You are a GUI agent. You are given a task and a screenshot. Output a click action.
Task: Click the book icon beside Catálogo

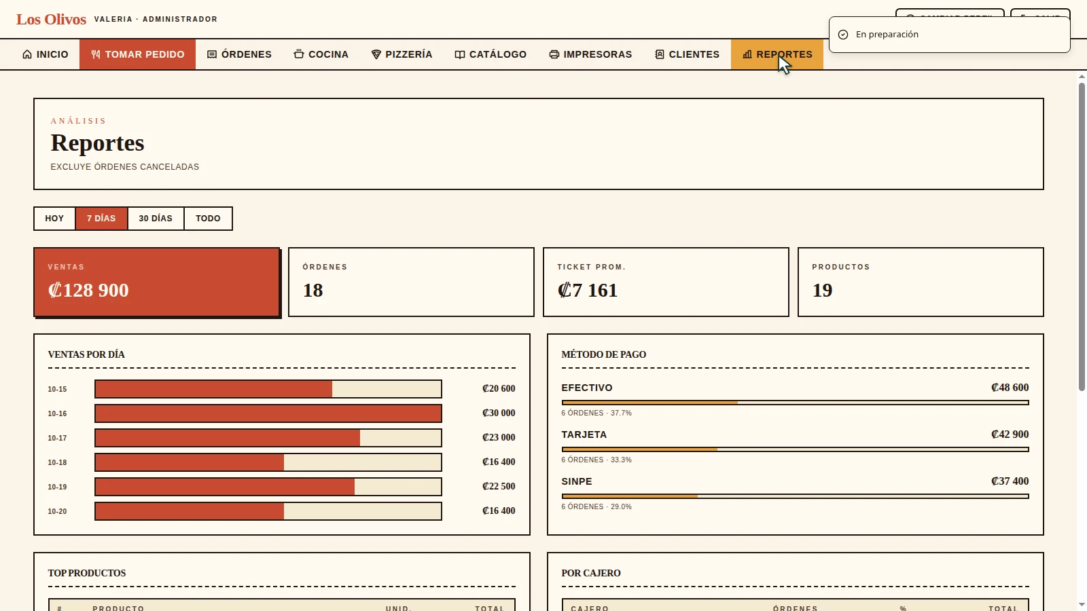(460, 54)
